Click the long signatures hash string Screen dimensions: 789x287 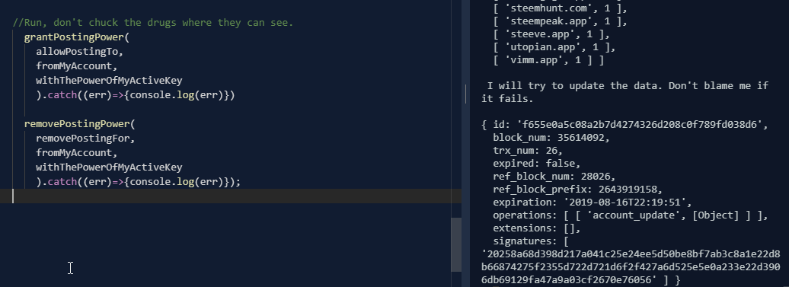click(631, 267)
